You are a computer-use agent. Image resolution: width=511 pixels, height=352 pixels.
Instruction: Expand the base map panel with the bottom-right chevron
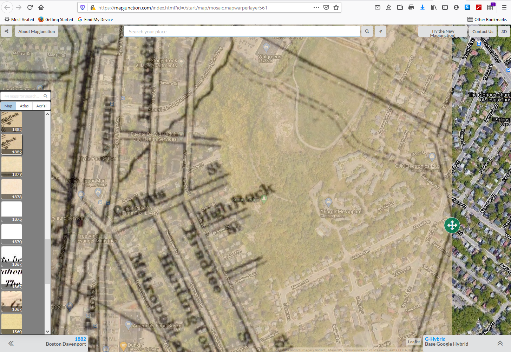point(500,344)
